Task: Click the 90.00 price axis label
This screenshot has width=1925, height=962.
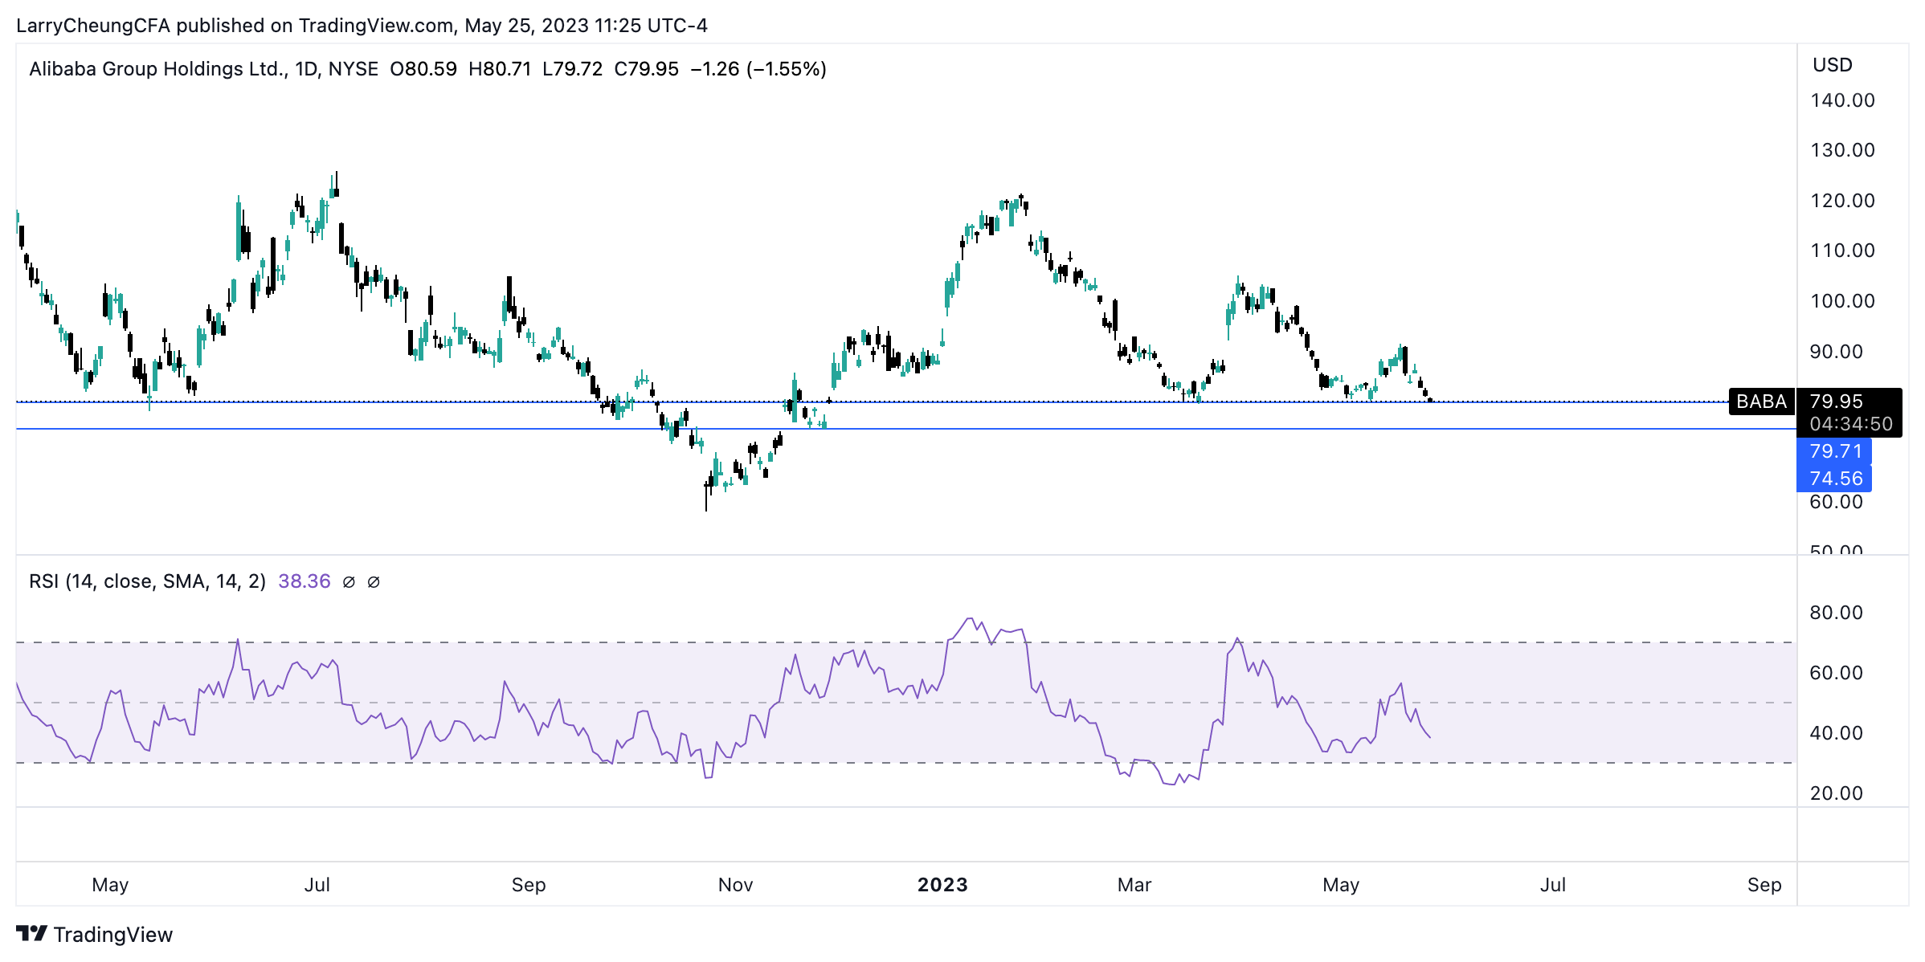Action: pyautogui.click(x=1836, y=352)
